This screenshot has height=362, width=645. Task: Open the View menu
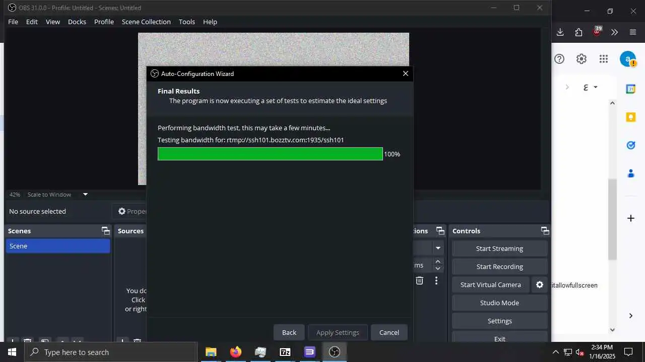pos(53,22)
